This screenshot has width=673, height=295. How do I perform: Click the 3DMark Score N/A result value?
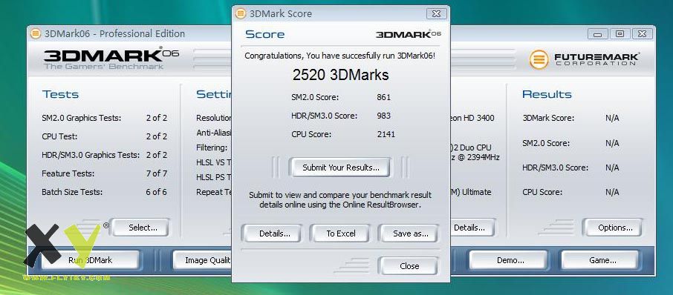click(612, 118)
